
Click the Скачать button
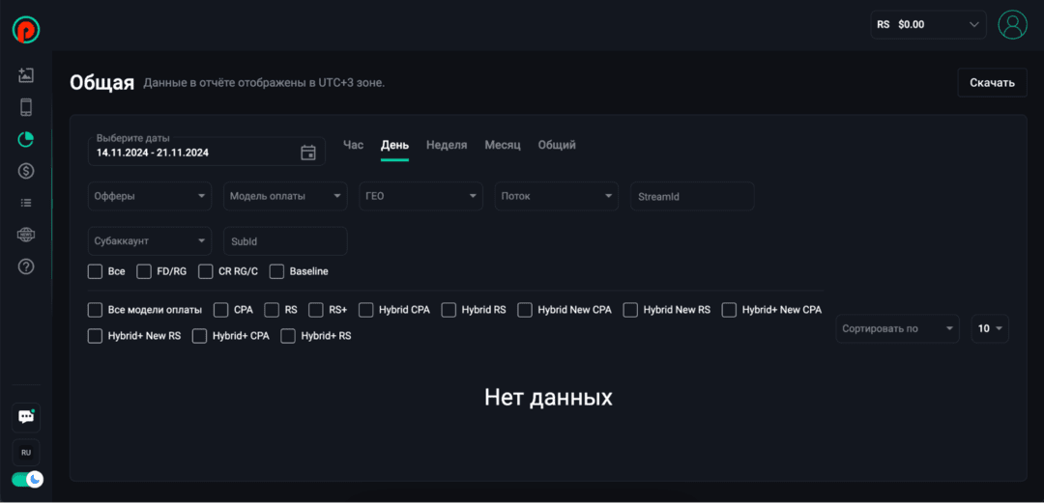click(992, 83)
